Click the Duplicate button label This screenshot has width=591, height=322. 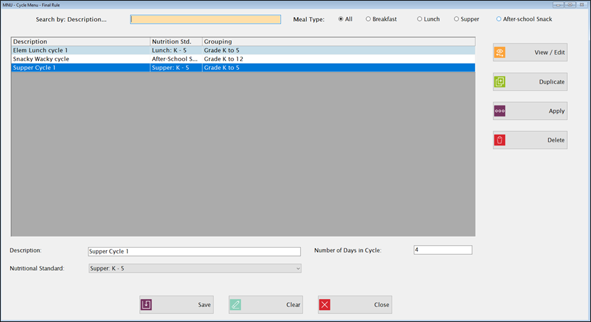[551, 82]
